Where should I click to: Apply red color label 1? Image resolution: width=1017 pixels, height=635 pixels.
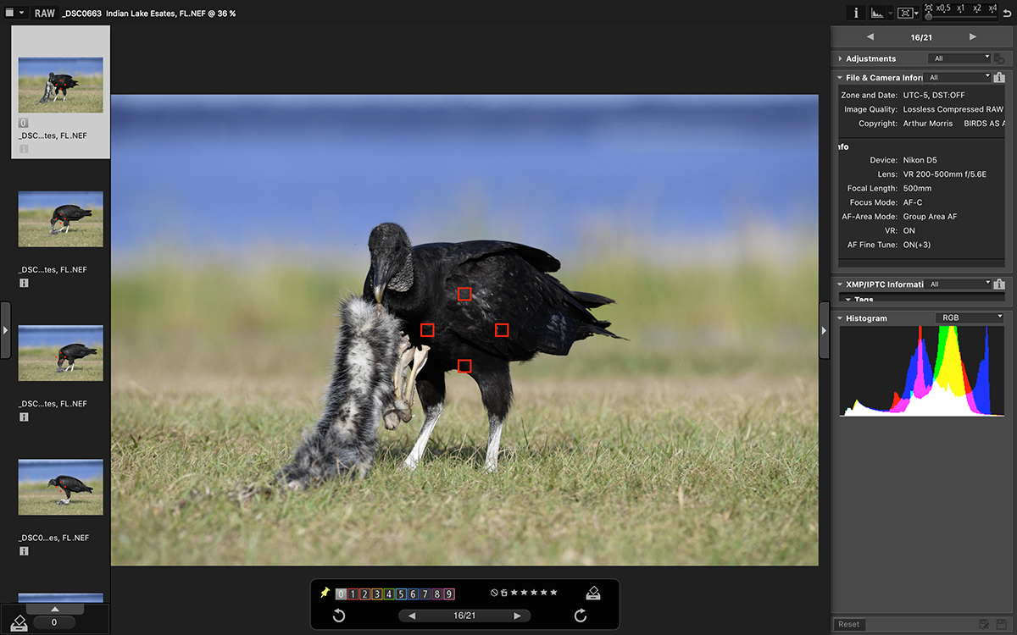pos(353,594)
